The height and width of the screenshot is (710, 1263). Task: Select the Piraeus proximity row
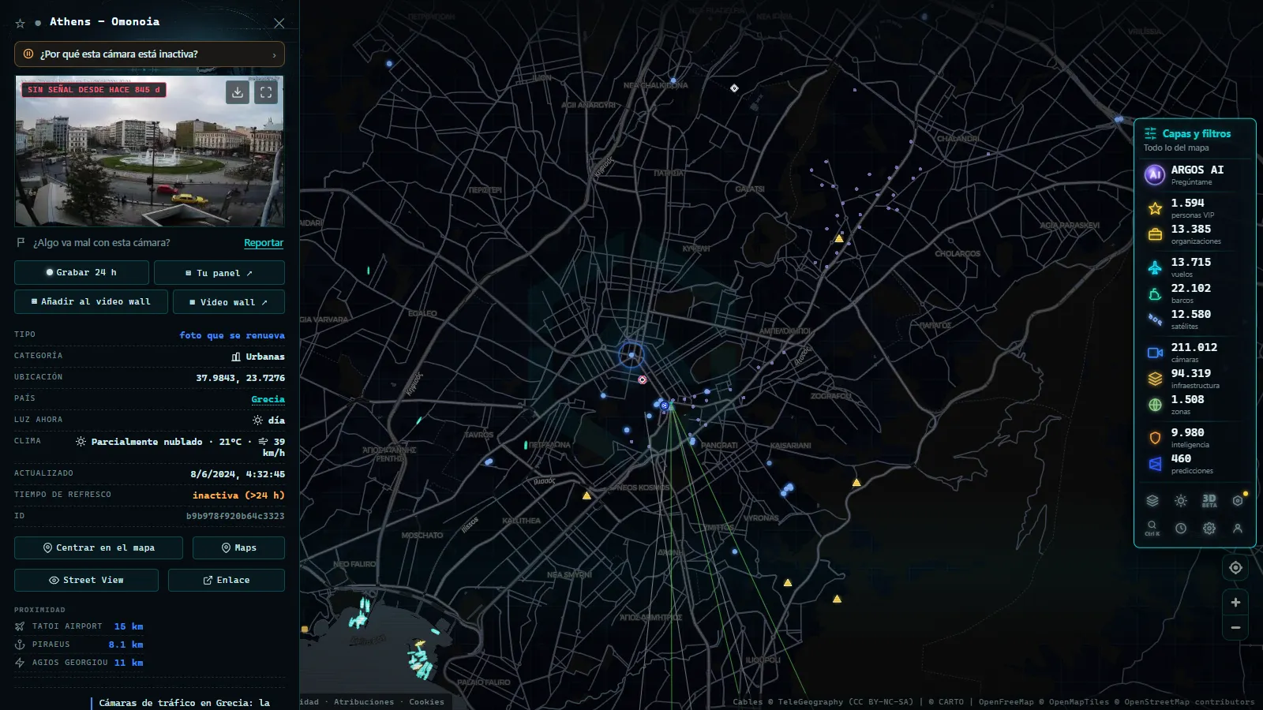(x=79, y=645)
